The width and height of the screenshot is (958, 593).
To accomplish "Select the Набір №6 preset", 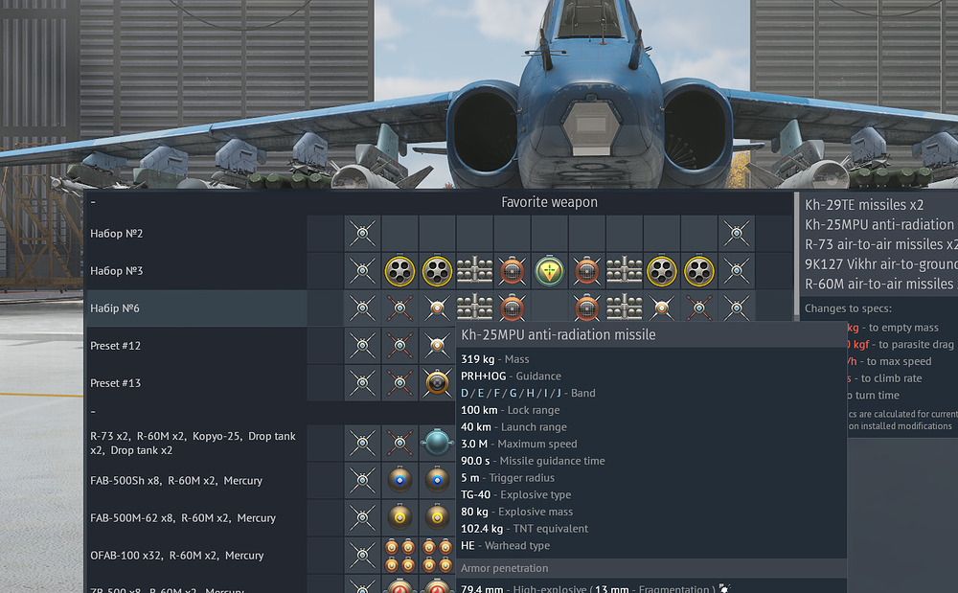I will [x=196, y=308].
